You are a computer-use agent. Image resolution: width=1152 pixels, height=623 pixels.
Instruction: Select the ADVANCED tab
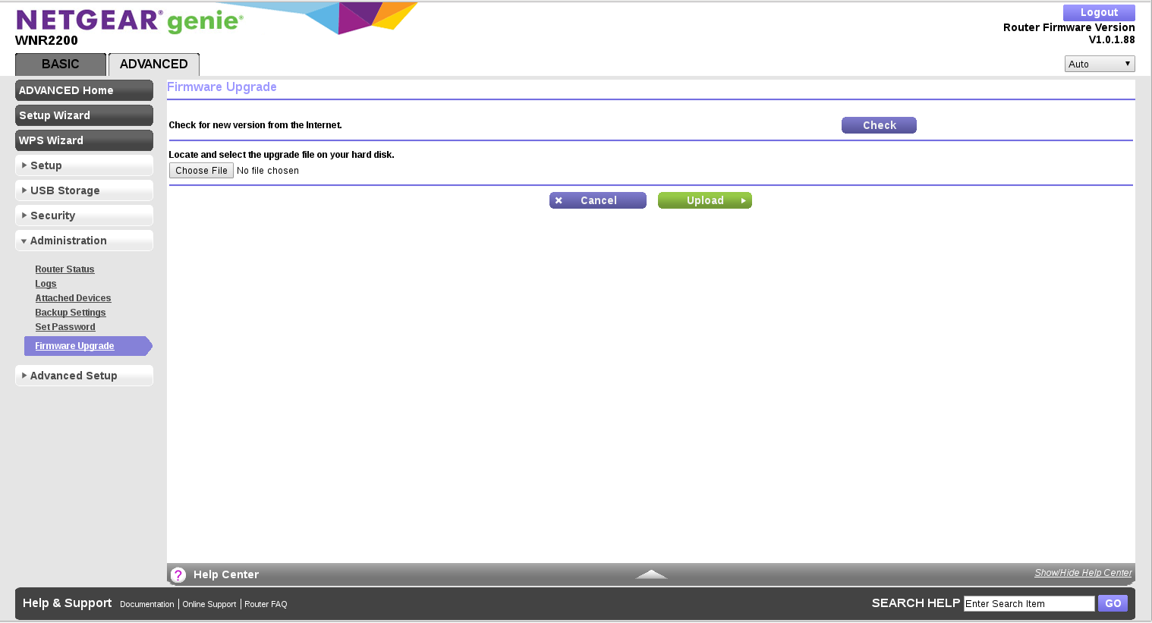pyautogui.click(x=153, y=65)
